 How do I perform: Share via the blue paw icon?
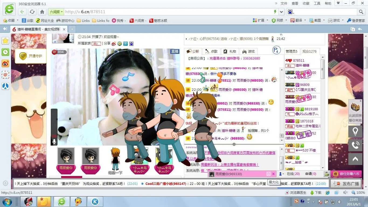(131, 44)
